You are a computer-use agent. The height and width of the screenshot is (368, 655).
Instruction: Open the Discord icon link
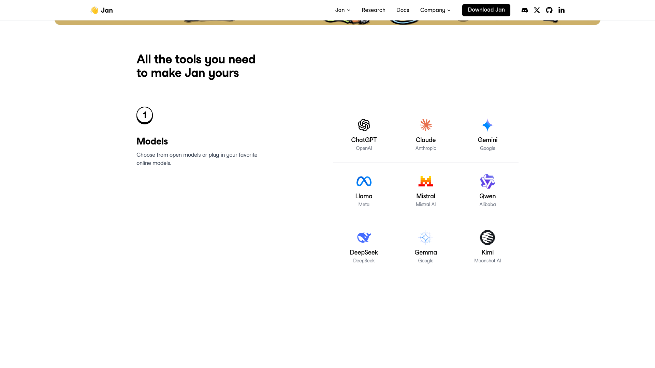(x=525, y=10)
